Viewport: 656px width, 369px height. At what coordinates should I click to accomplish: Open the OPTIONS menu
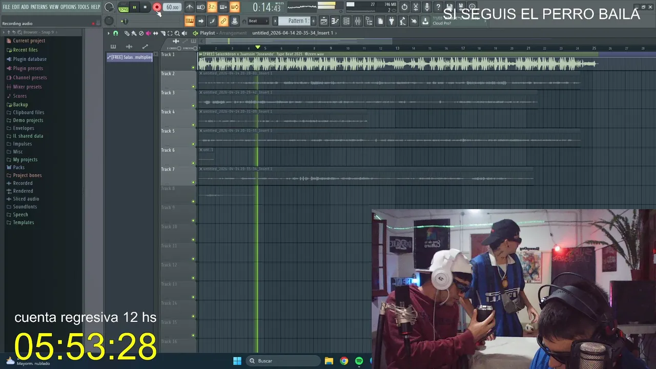(x=68, y=7)
